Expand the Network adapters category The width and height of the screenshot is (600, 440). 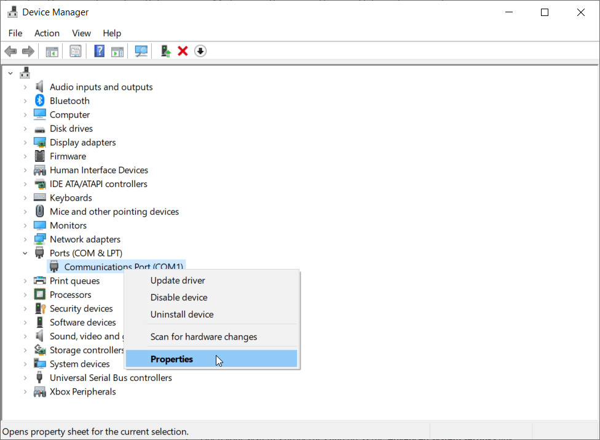click(25, 239)
